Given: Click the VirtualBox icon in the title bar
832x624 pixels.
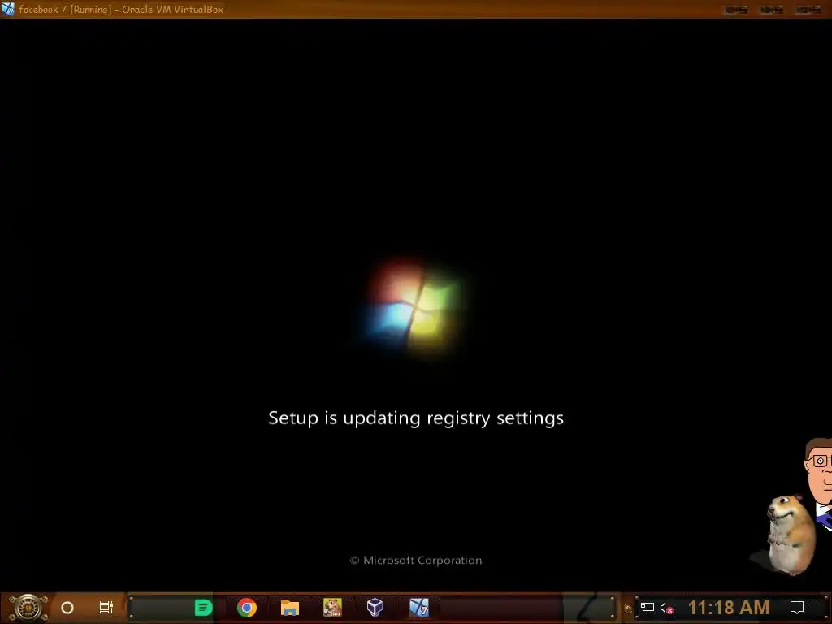Looking at the screenshot, I should point(8,9).
